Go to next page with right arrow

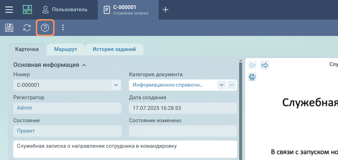[264, 65]
